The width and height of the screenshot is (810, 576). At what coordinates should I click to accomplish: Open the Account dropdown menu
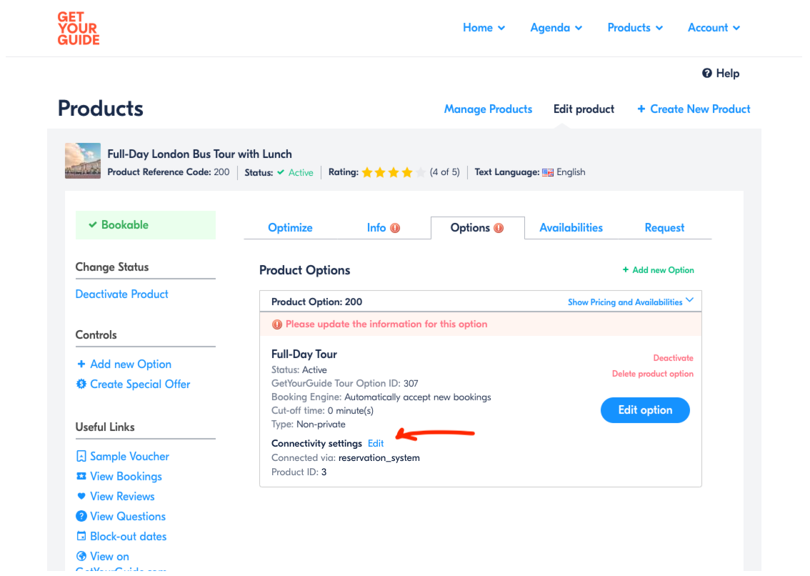coord(714,28)
